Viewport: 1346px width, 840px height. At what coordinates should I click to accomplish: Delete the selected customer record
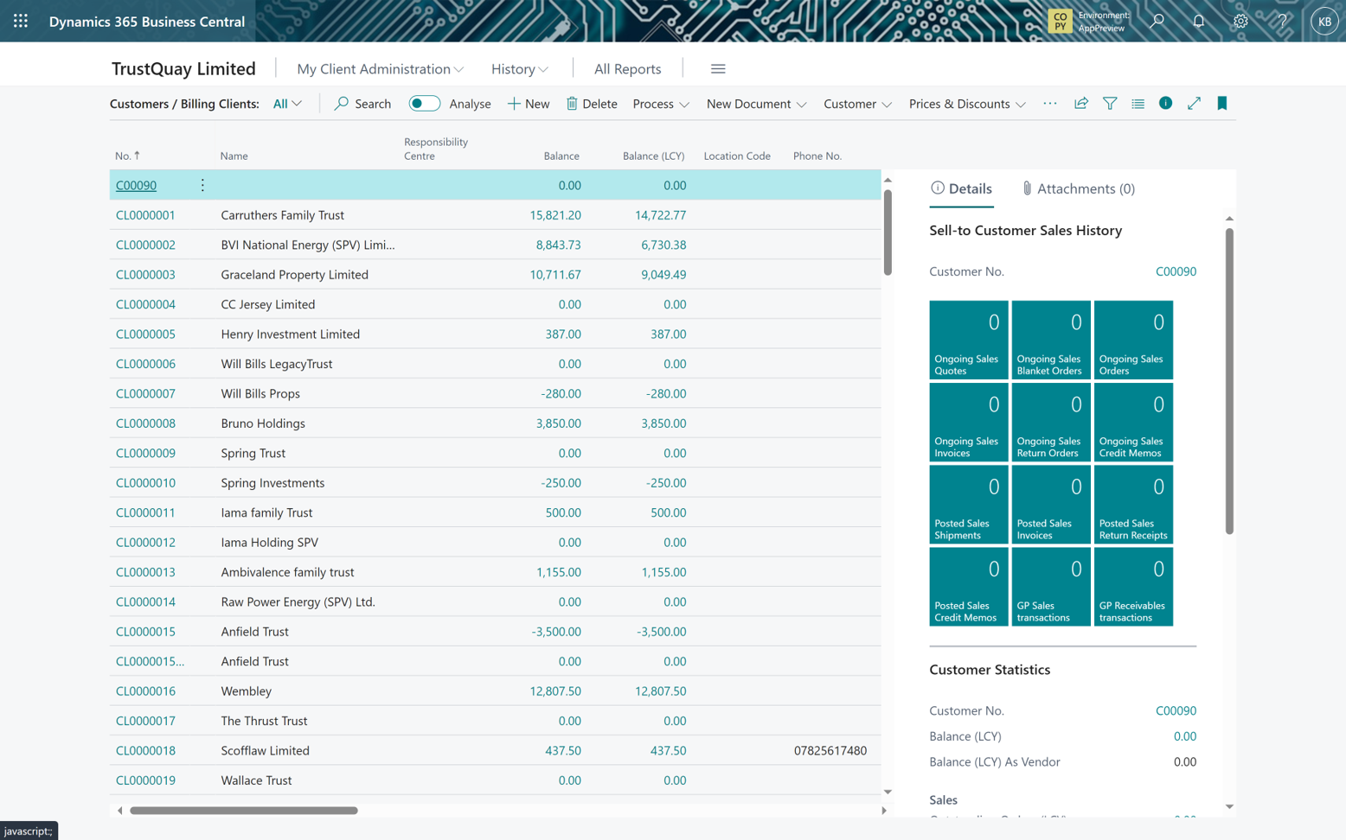click(592, 103)
